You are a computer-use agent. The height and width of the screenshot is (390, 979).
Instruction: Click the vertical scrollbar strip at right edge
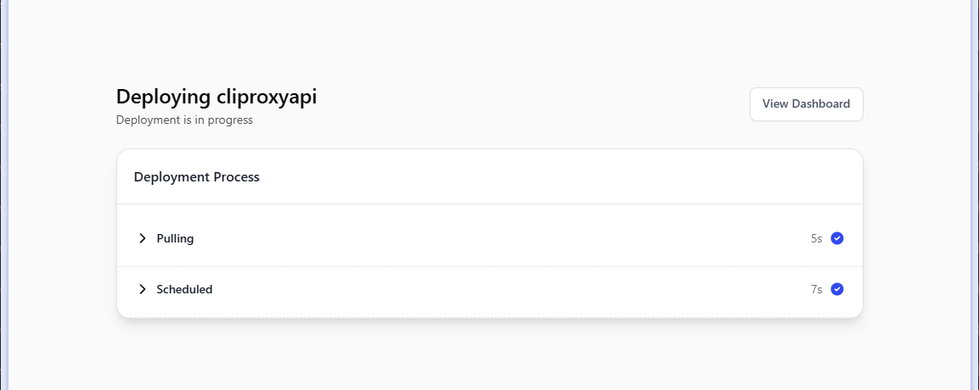click(x=974, y=195)
